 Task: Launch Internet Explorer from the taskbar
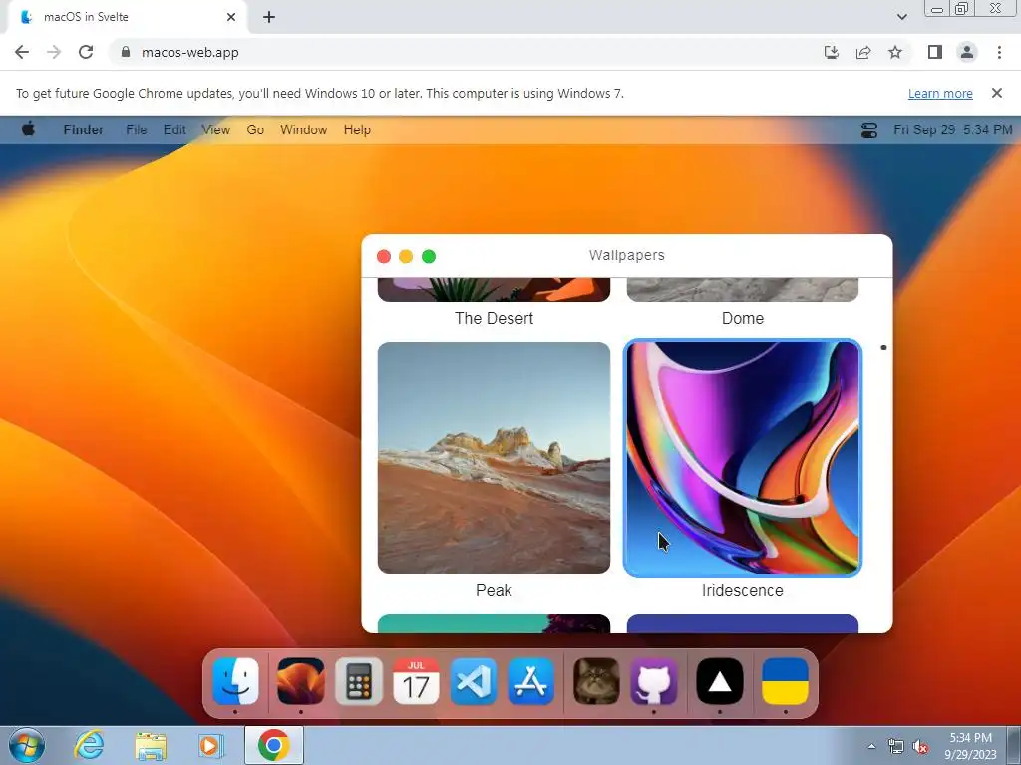(89, 745)
